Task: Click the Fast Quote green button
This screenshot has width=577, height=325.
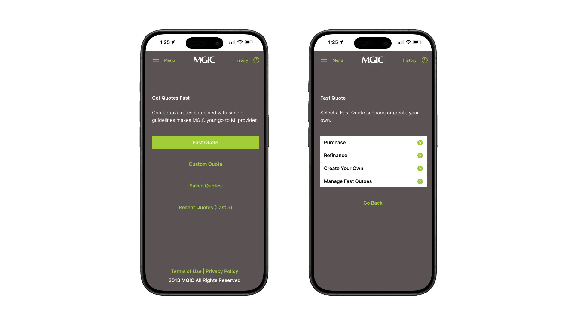Action: click(x=205, y=142)
